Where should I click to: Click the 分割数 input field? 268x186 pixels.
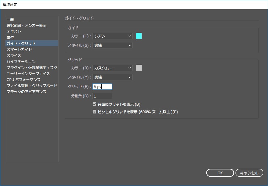[102, 96]
